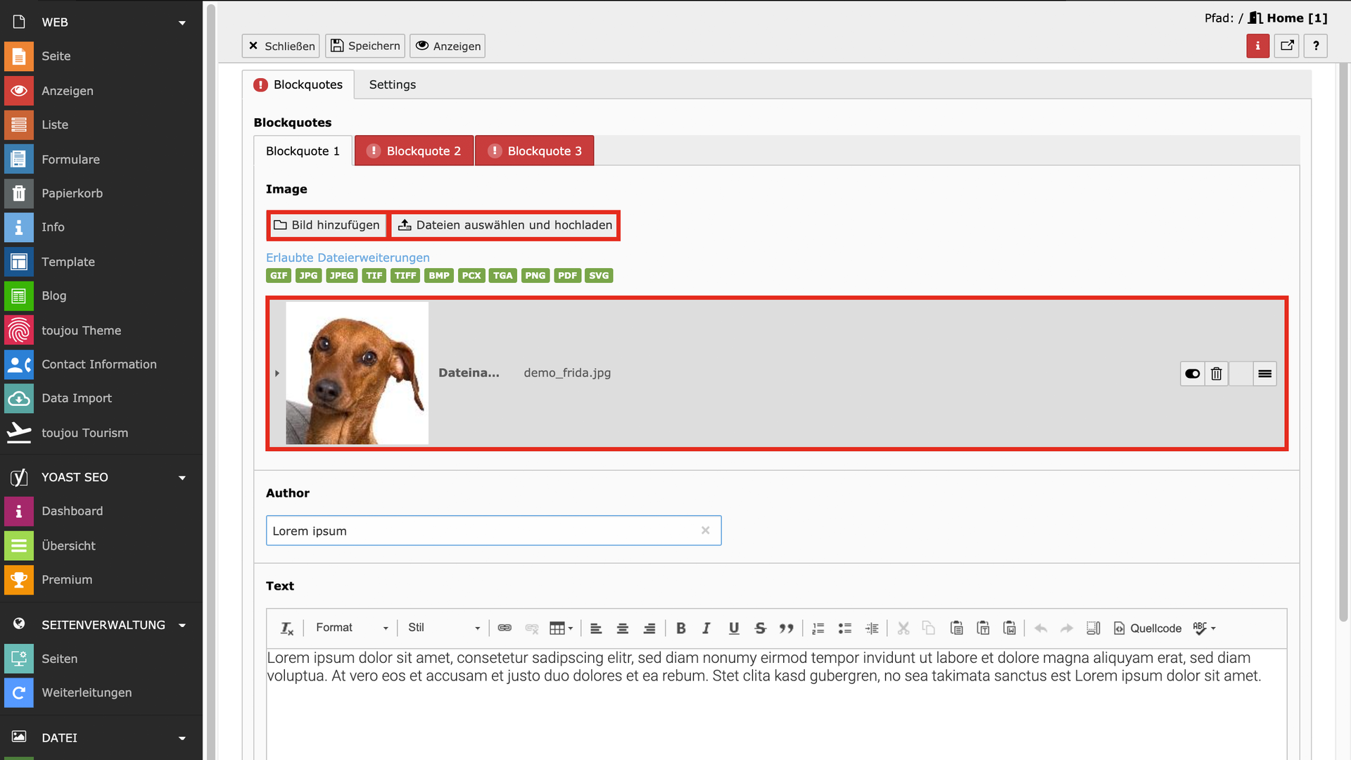This screenshot has width=1351, height=760.
Task: Toggle underline formatting
Action: pyautogui.click(x=733, y=628)
